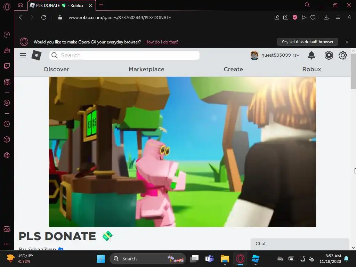This screenshot has width=356, height=267.
Task: Open the Windows Start menu
Action: click(101, 259)
